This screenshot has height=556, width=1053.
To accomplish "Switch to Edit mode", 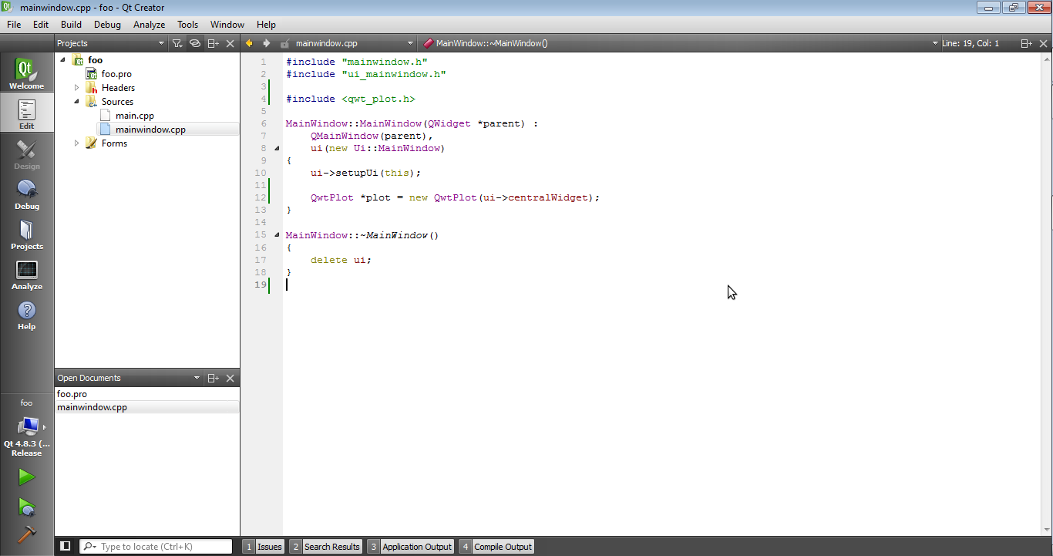I will (26, 113).
